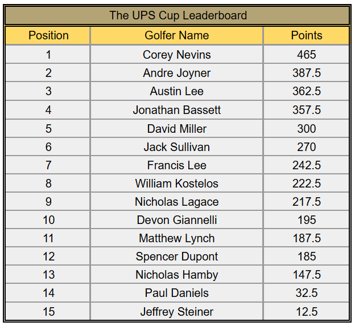
Task: Click David Miller's points value 300
Action: [306, 128]
